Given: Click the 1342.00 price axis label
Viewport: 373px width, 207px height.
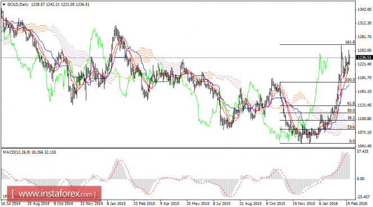Looking at the screenshot, I should [x=364, y=10].
